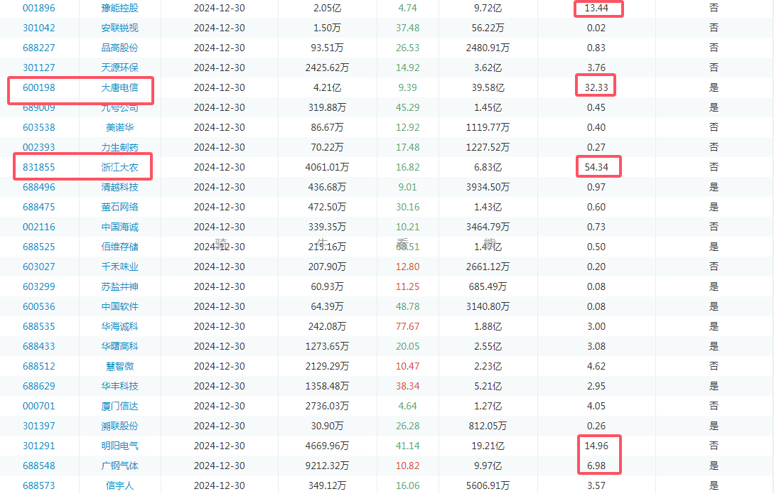Click the highlighted value 54.34
This screenshot has height=494, width=774.
[x=597, y=167]
